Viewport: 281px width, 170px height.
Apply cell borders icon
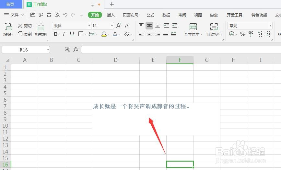tap(81, 34)
